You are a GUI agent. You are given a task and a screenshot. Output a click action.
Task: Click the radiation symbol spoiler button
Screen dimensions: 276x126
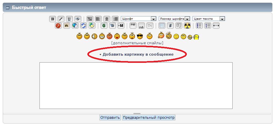point(187,26)
